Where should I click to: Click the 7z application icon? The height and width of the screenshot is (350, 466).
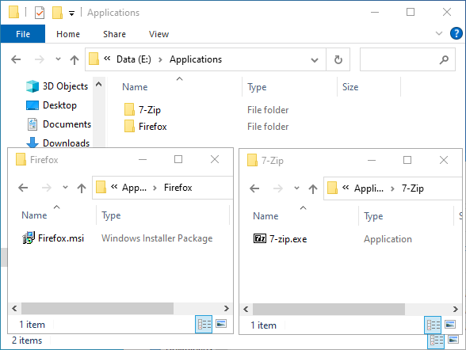[x=260, y=238]
